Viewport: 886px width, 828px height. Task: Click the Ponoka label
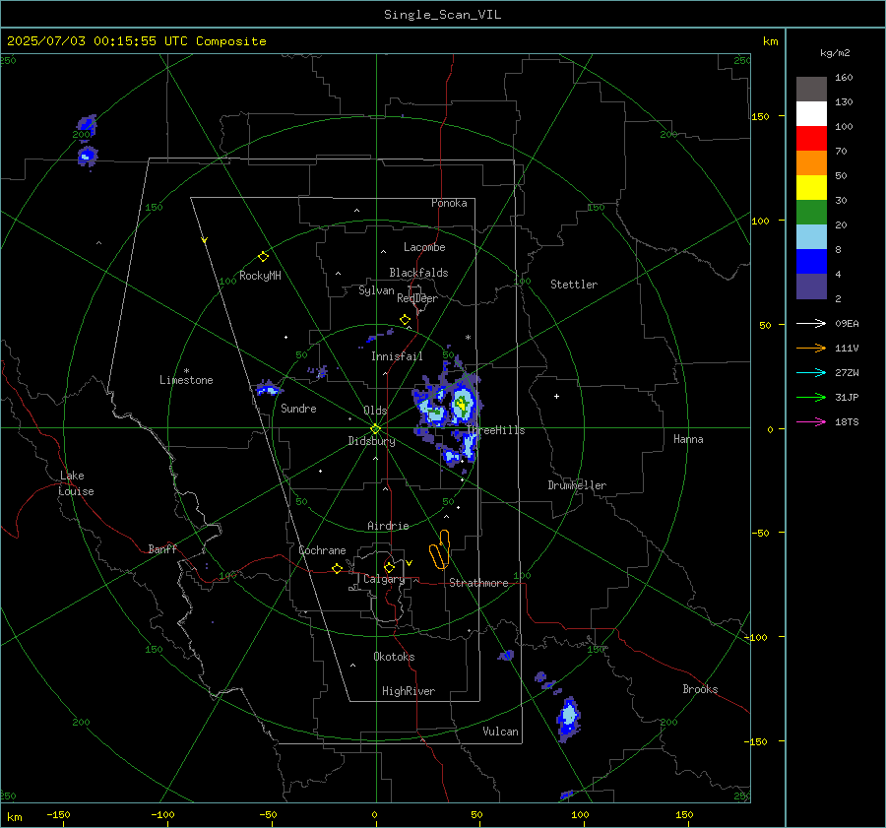449,203
